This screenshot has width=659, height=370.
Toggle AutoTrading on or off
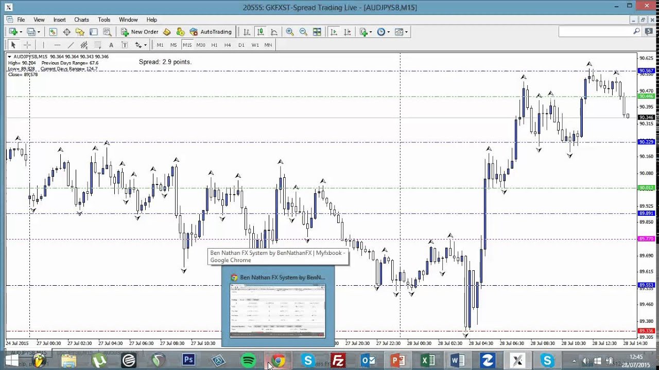(211, 32)
